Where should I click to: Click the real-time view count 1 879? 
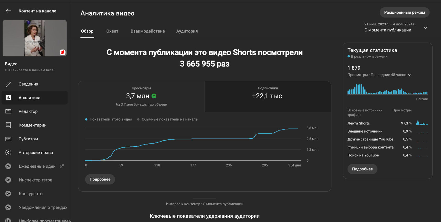tap(354, 68)
